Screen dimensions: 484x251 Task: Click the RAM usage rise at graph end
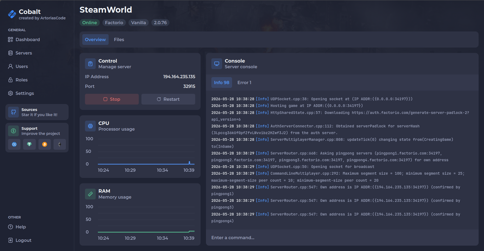192,231
